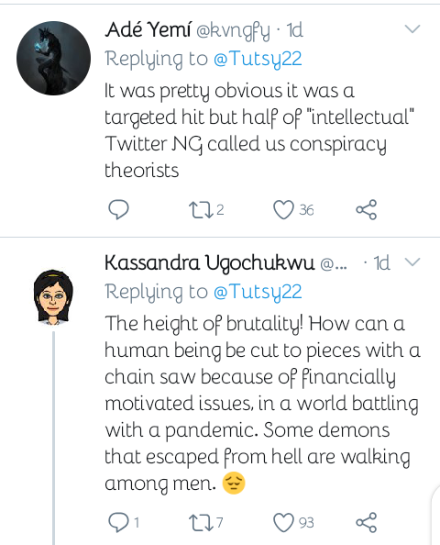Like Kassandra's tweet with 93 likes
The image size is (440, 545).
[x=283, y=523]
